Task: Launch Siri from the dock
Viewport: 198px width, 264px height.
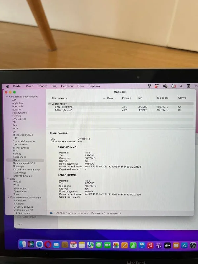Action: [x=31, y=244]
